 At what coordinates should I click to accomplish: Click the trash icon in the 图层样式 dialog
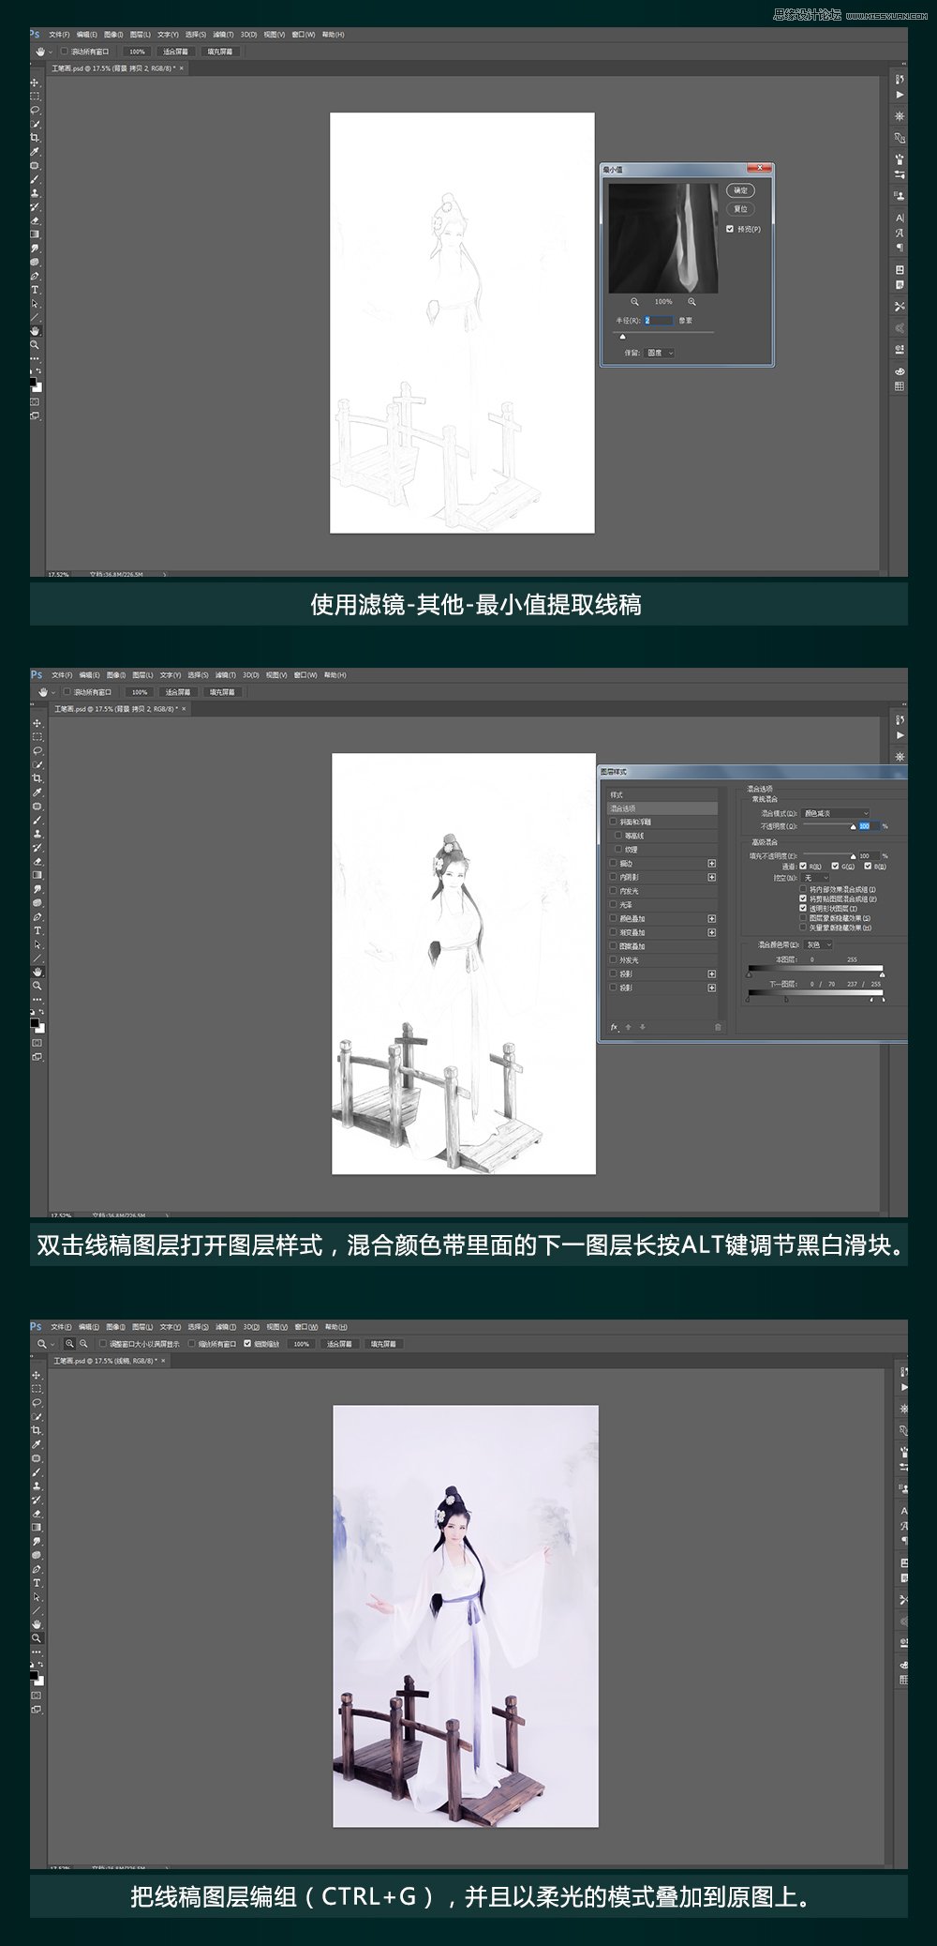pos(718,1027)
